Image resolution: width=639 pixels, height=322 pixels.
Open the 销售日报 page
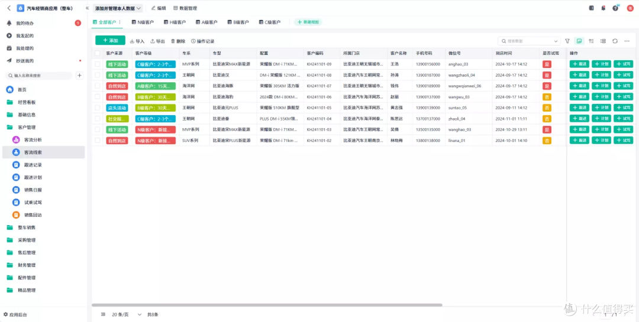tap(33, 190)
